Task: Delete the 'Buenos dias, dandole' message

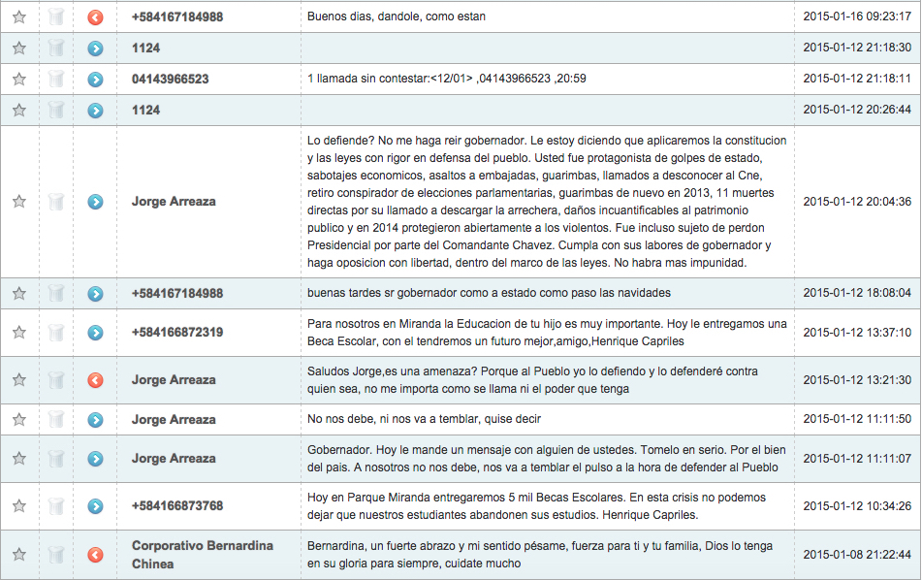Action: 56,17
